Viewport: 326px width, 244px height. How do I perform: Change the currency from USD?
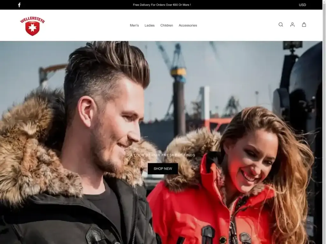point(302,5)
